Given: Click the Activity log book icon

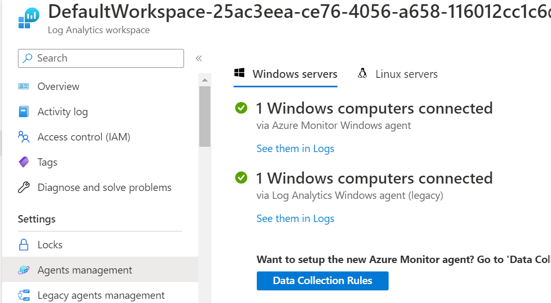Looking at the screenshot, I should coord(24,112).
